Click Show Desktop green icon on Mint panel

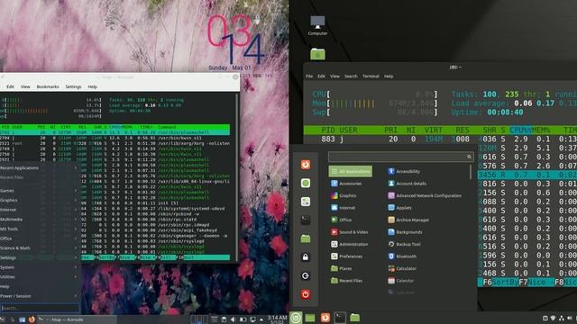coord(310,318)
